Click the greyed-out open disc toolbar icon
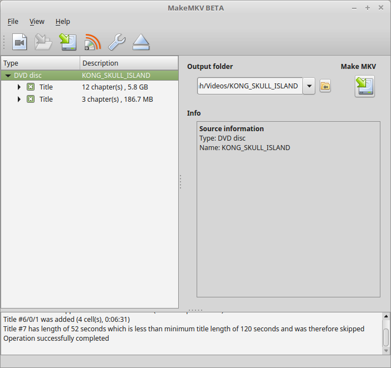Screen dimensions: 391x368 point(43,42)
